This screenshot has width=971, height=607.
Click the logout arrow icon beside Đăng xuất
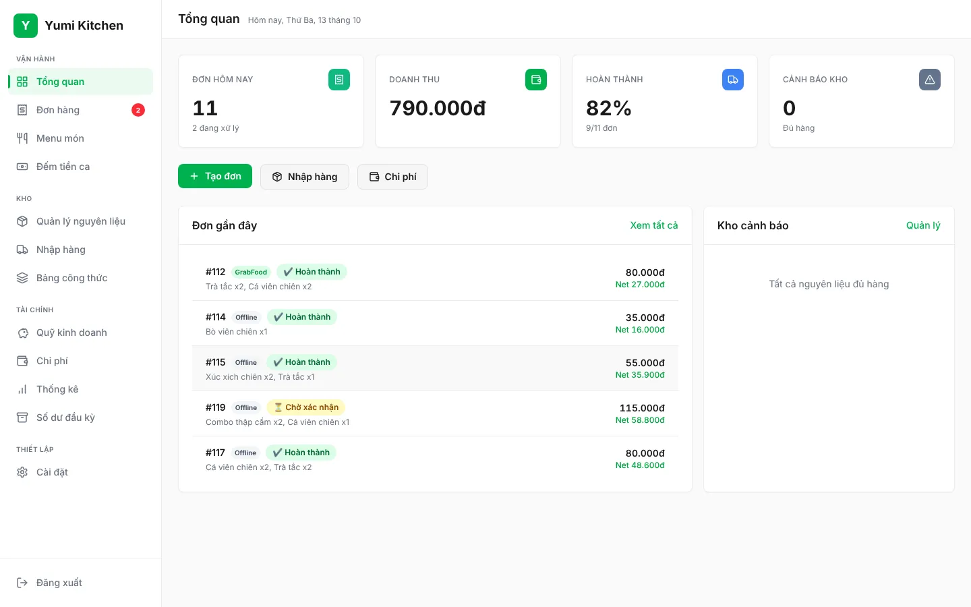[22, 583]
